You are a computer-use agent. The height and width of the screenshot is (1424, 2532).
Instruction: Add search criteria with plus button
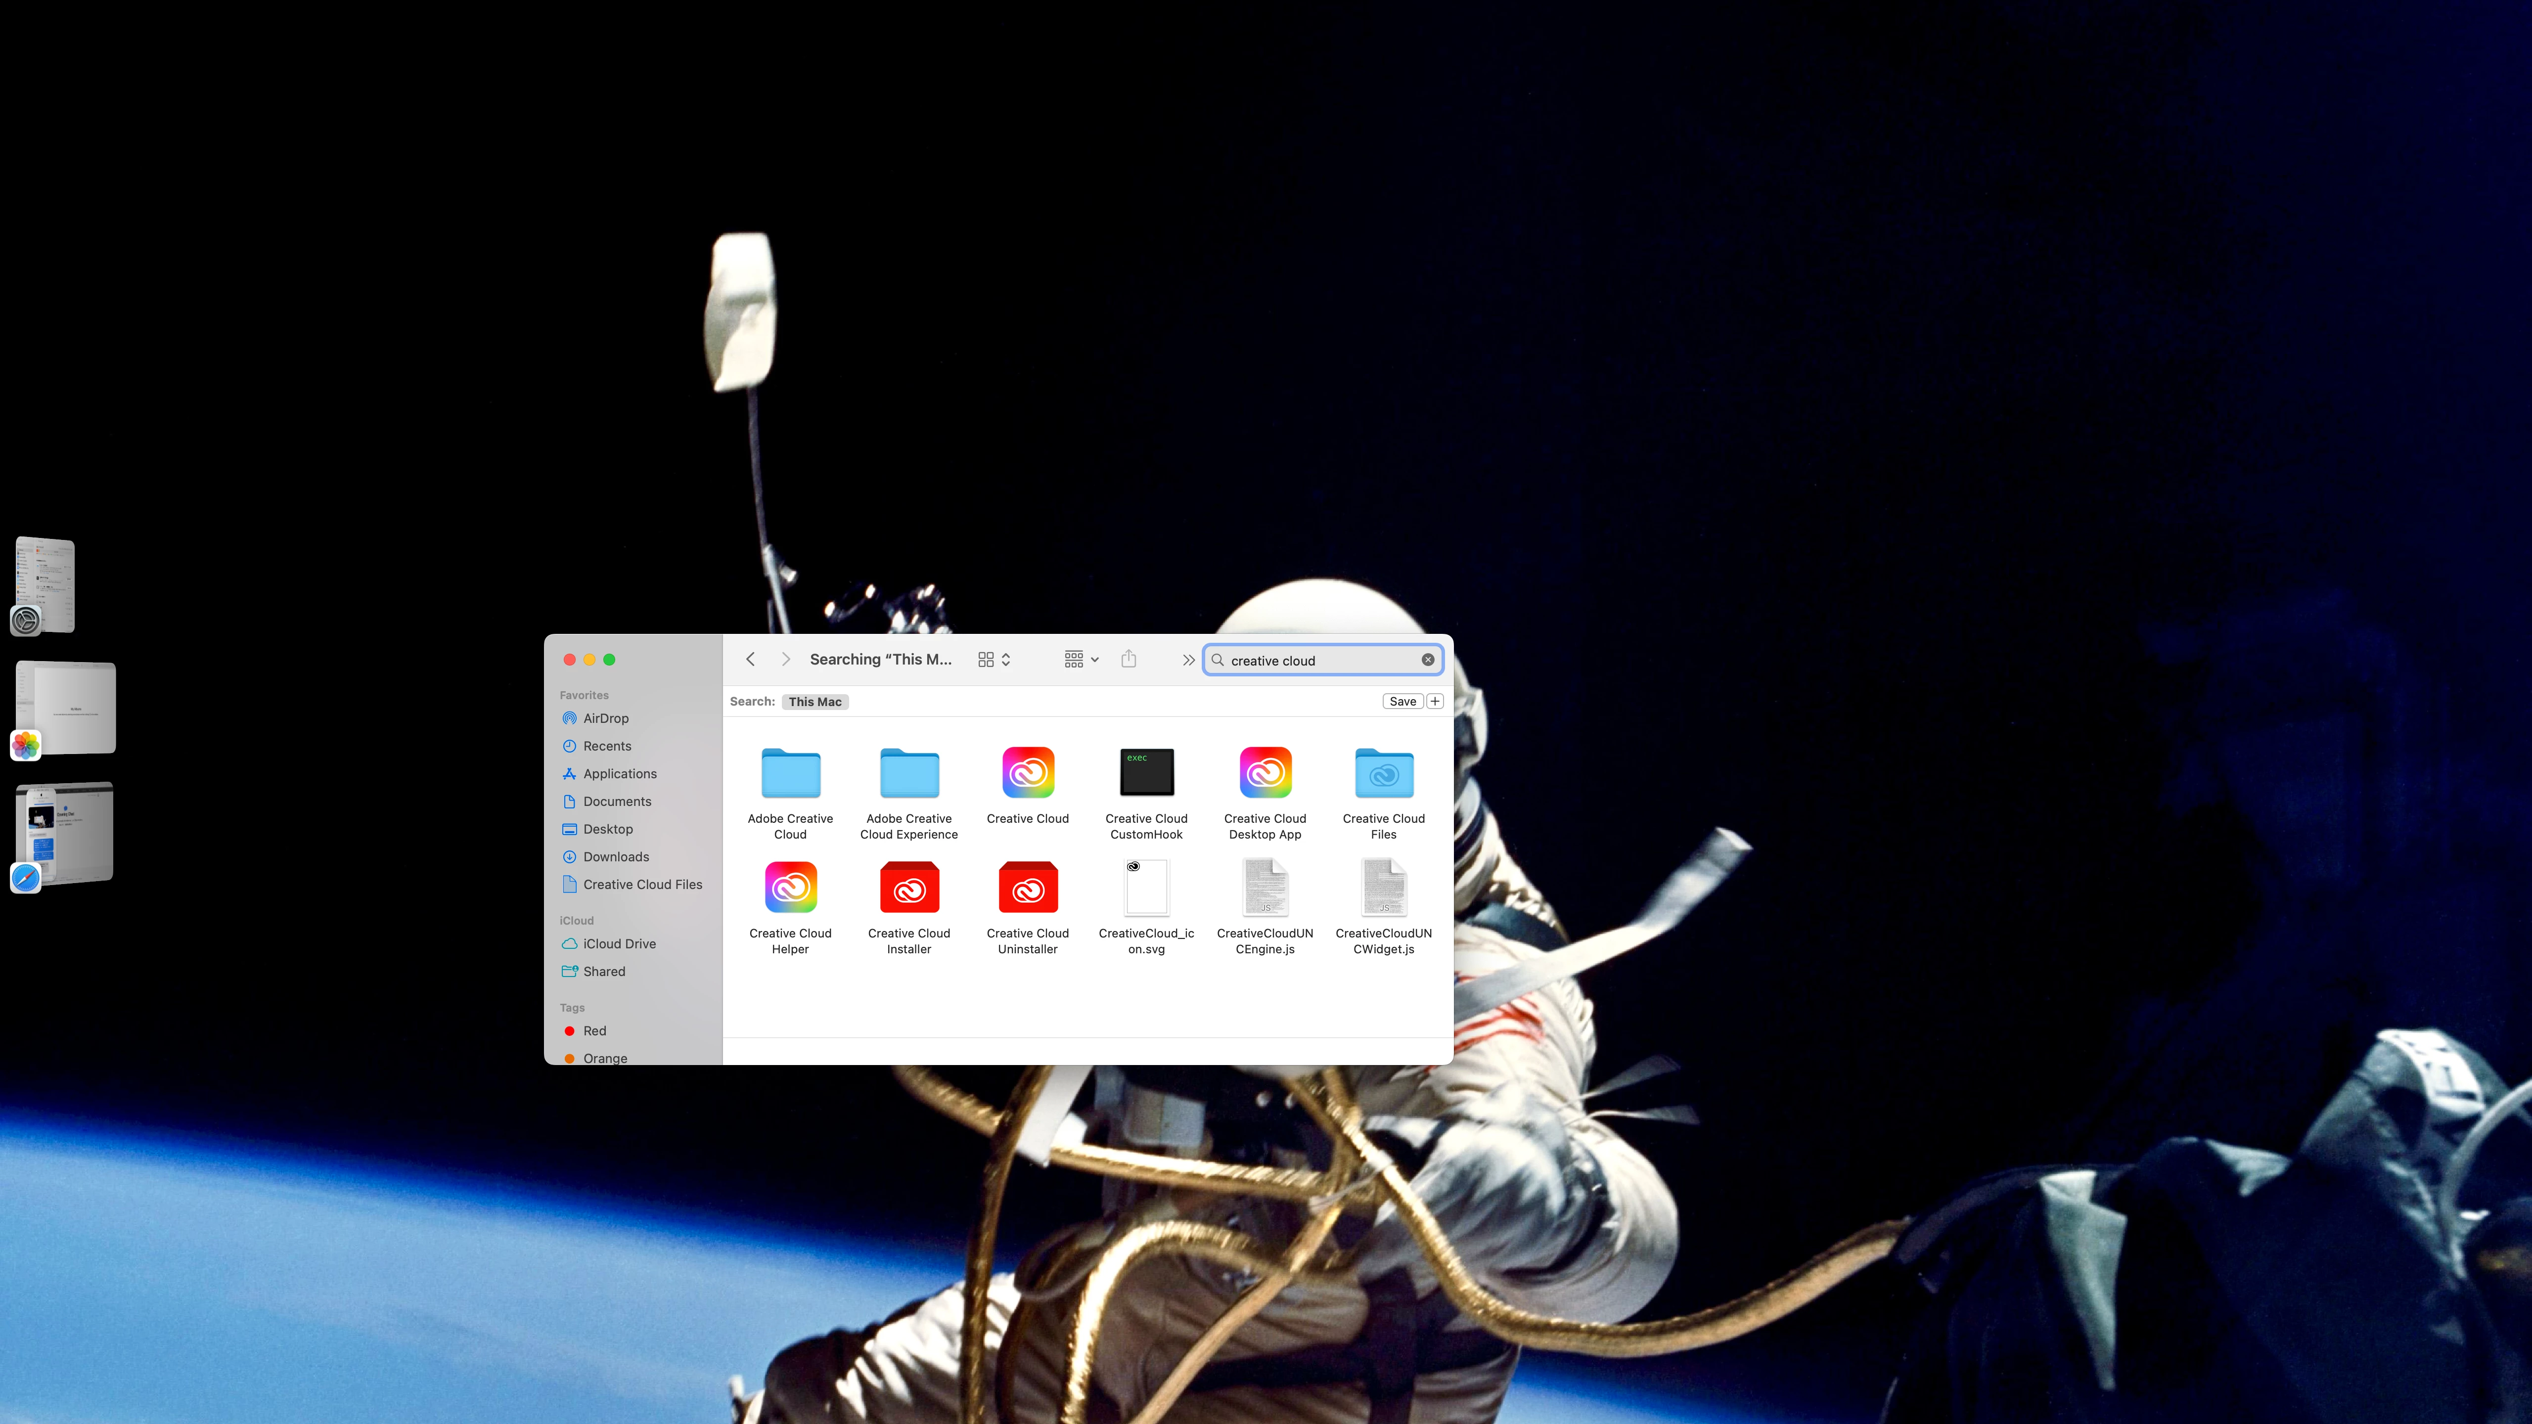[x=1435, y=701]
